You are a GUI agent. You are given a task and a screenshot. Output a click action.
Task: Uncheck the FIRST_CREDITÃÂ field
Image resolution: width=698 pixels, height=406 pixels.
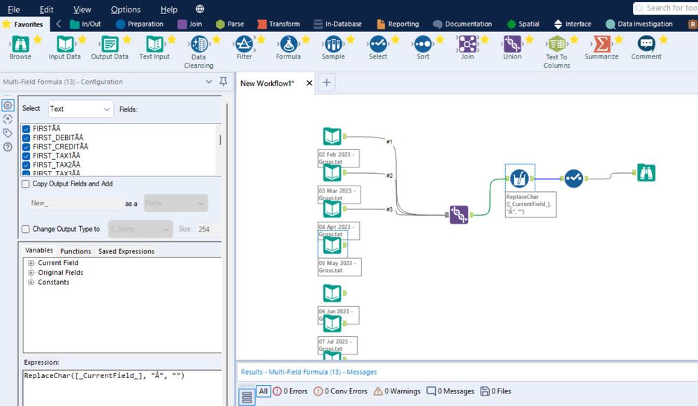[26, 146]
